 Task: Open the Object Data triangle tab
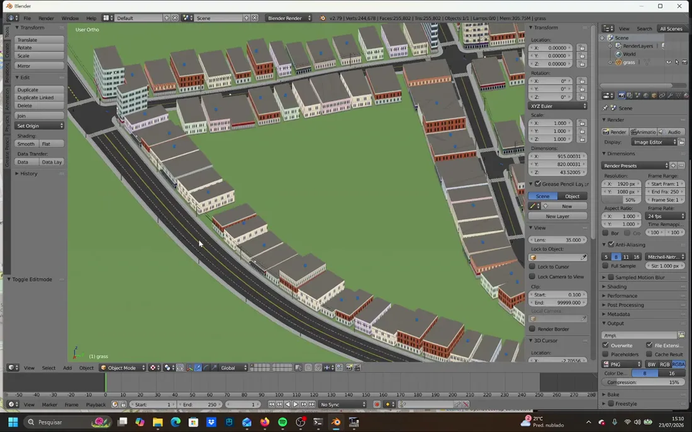(x=678, y=95)
